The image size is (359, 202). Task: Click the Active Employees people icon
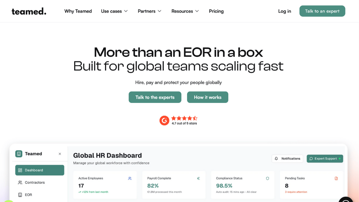click(130, 178)
